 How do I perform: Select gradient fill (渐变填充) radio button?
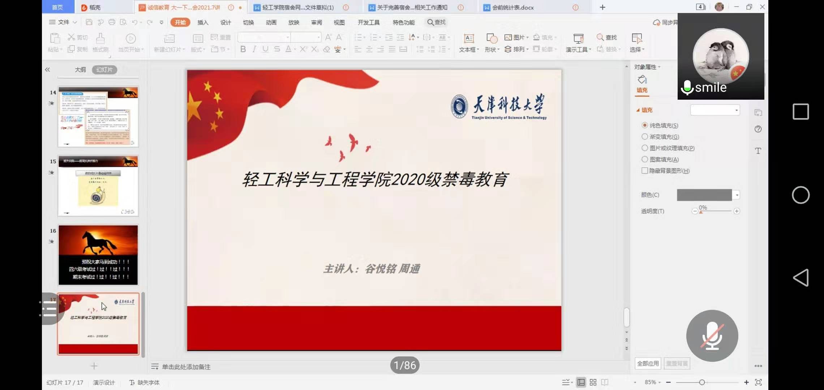(644, 136)
